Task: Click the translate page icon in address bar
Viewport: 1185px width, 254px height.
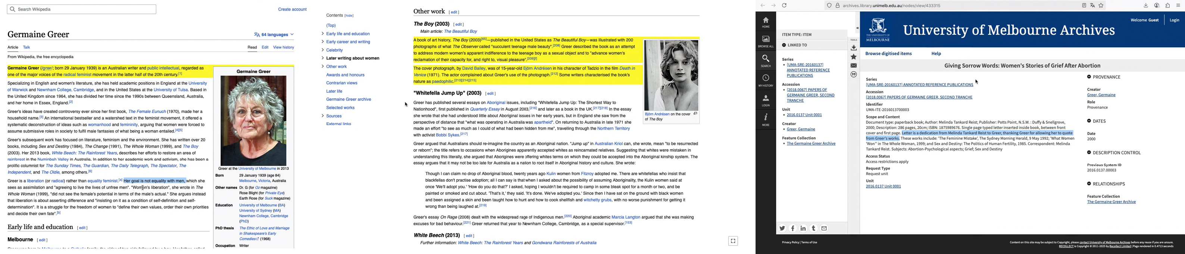Action: coord(1092,6)
